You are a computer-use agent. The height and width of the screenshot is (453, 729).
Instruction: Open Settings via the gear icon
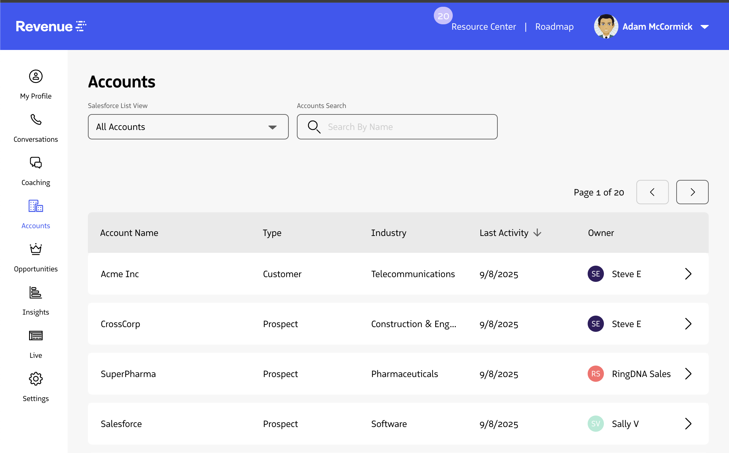[36, 379]
